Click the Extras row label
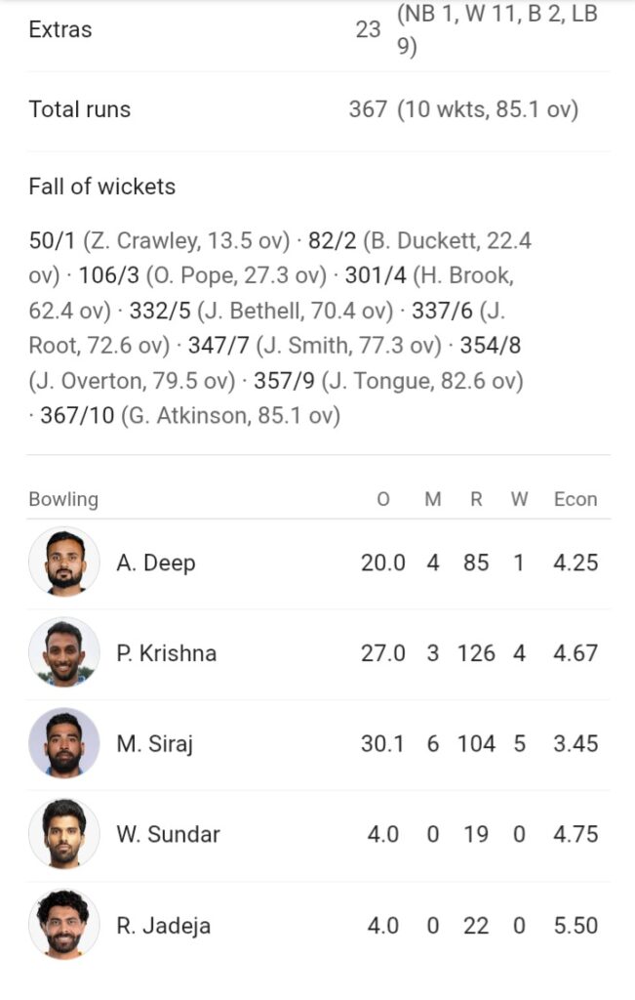This screenshot has width=635, height=1000. pos(60,29)
